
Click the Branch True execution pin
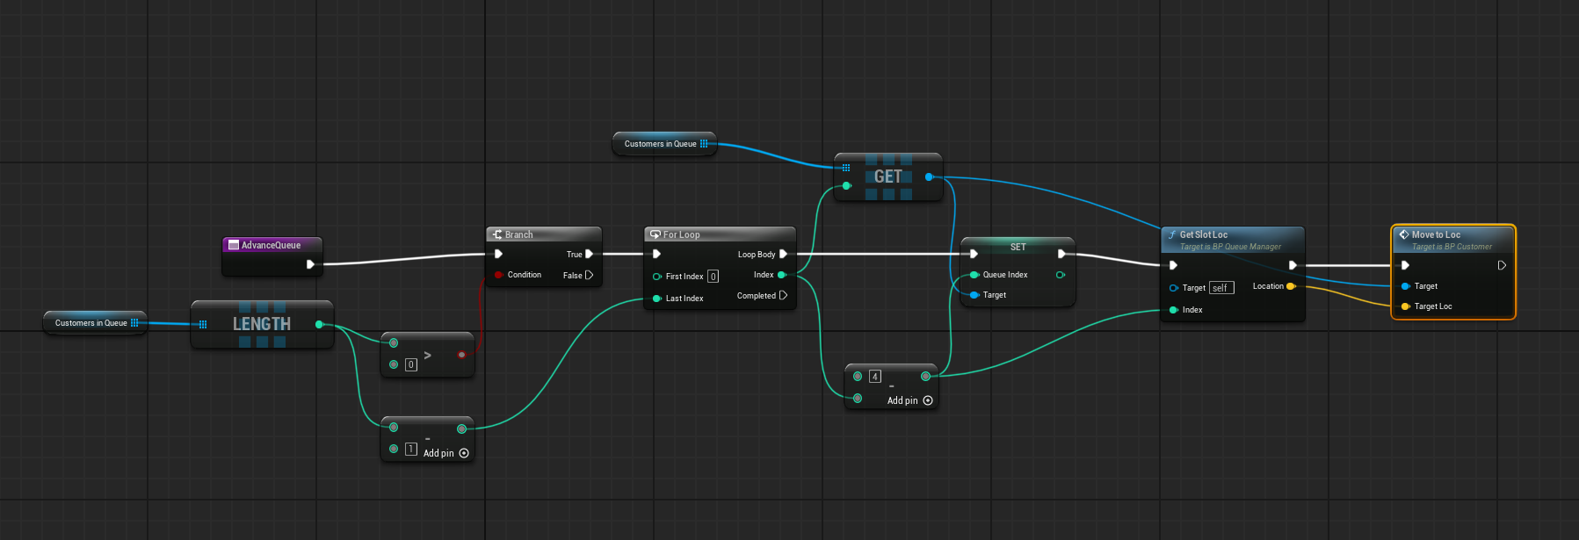click(589, 254)
